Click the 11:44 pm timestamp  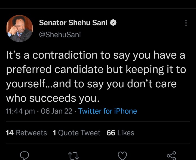20,111
